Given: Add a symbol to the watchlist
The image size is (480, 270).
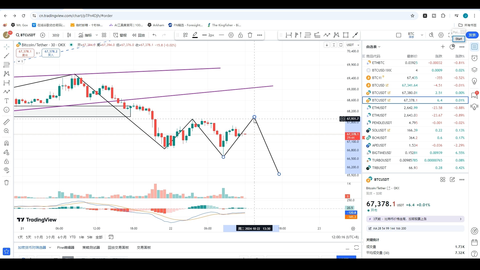Looking at the screenshot, I should coord(443,47).
